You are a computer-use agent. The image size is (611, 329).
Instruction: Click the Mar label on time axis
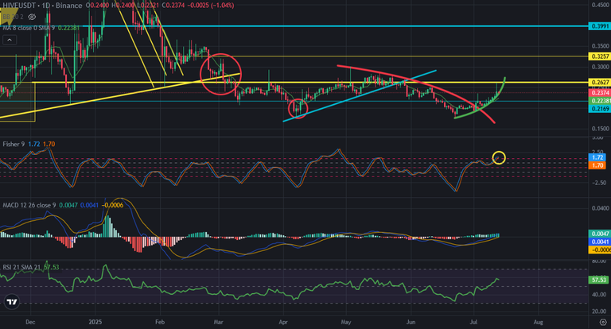pyautogui.click(x=218, y=322)
